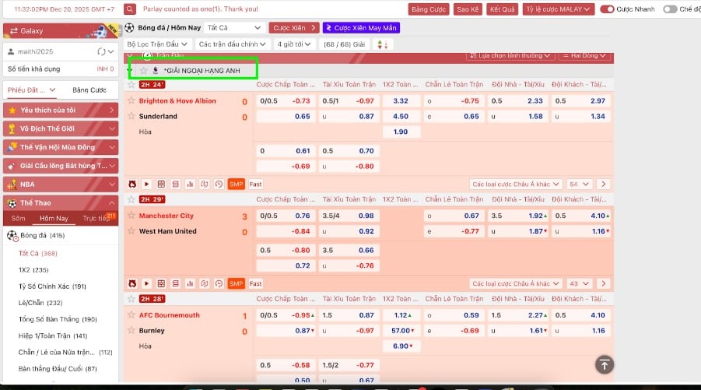The height and width of the screenshot is (390, 701).
Task: Click the scoreboard list icon under Brighton match
Action: (x=175, y=184)
